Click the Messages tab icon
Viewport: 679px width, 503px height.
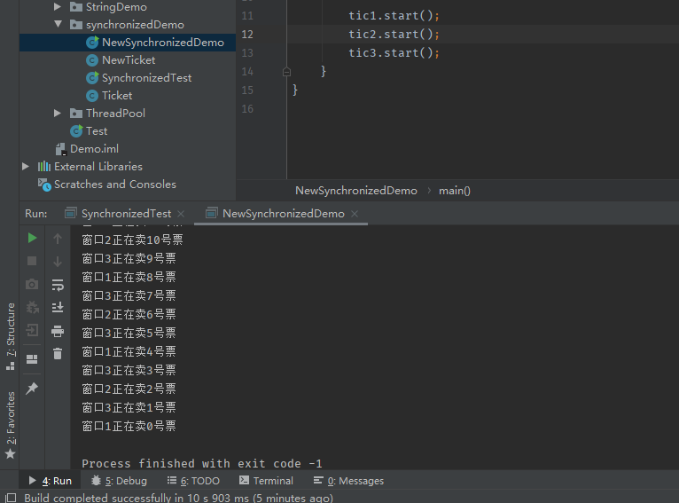pyautogui.click(x=318, y=480)
